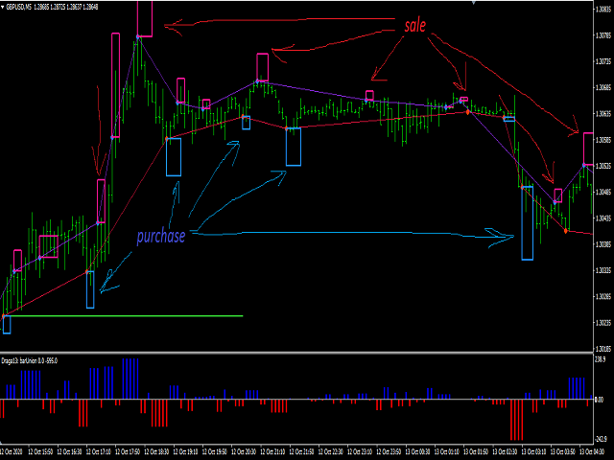Click the GBPUSD,M5 chart title text
This screenshot has width=614, height=460.
pos(19,7)
